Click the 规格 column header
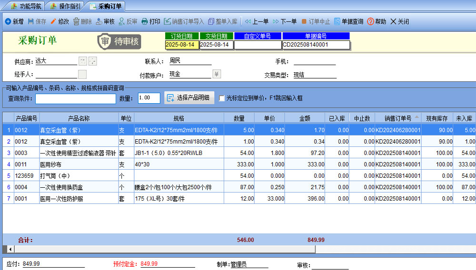 tap(179, 118)
